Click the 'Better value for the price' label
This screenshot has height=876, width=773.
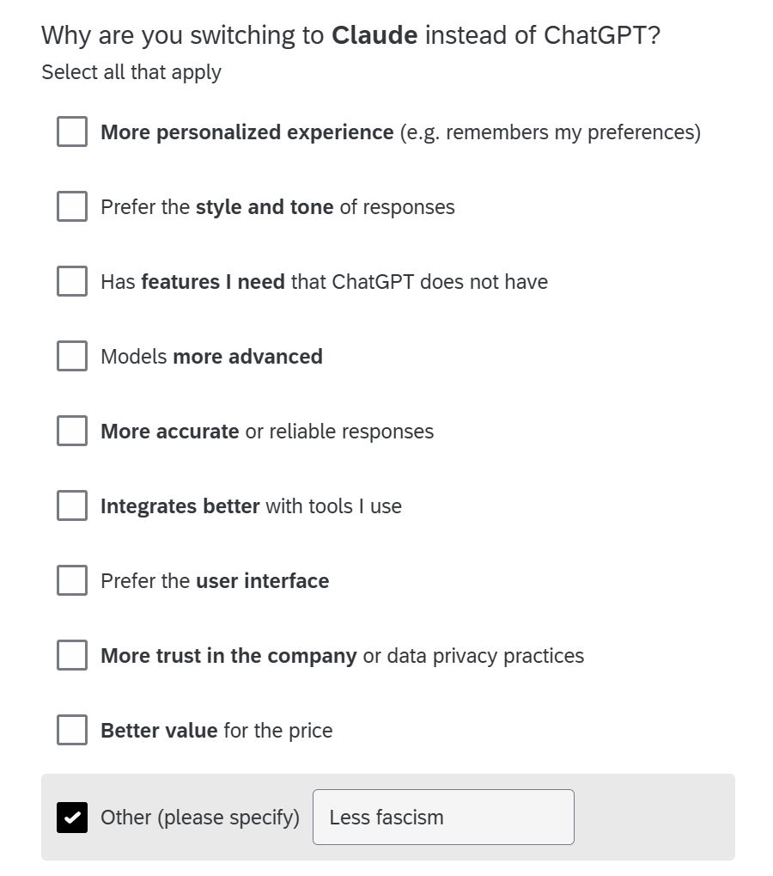tap(216, 731)
